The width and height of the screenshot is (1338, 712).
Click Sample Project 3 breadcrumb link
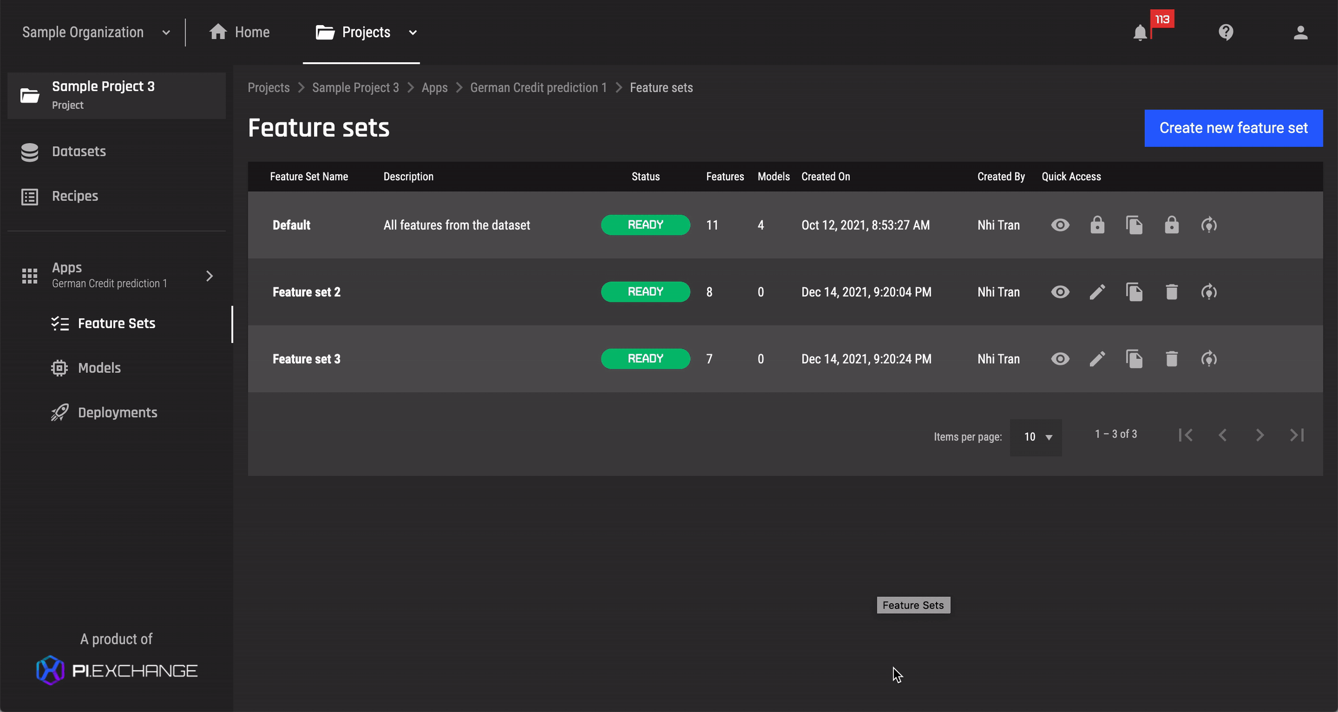click(x=355, y=88)
